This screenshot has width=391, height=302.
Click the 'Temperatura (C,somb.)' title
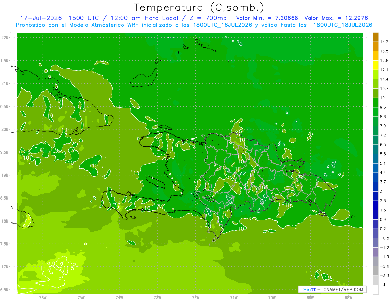(199, 8)
